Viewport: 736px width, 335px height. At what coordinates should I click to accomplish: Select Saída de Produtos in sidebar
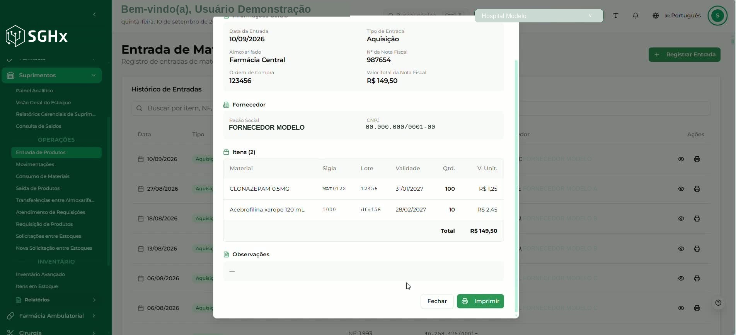(x=38, y=188)
